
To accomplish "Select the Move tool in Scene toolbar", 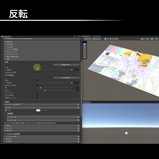I will click(84, 47).
